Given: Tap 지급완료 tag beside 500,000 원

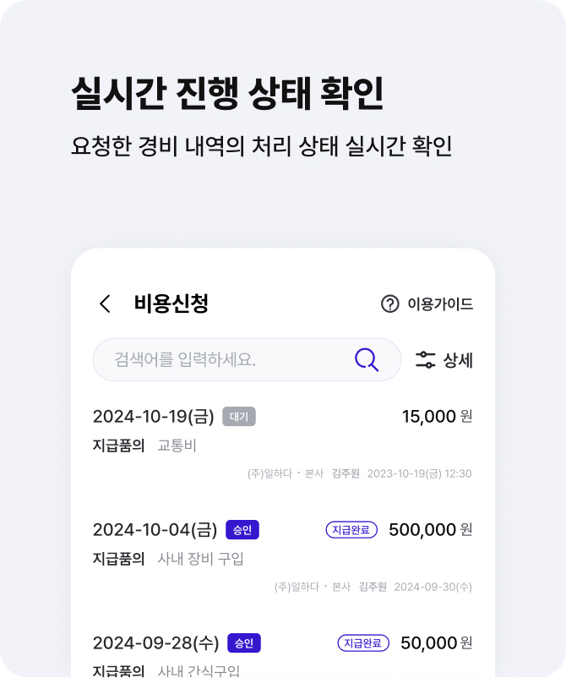Looking at the screenshot, I should pos(351,530).
